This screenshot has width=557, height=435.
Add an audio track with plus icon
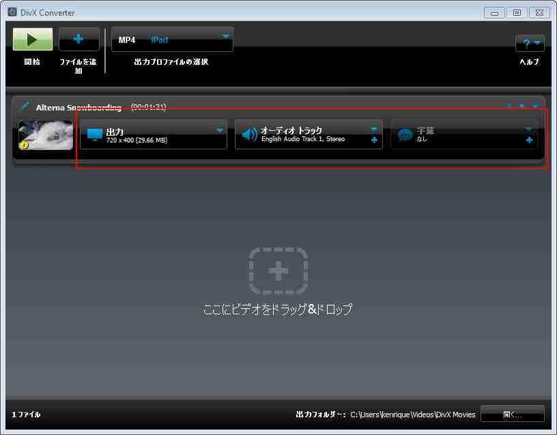click(x=374, y=140)
